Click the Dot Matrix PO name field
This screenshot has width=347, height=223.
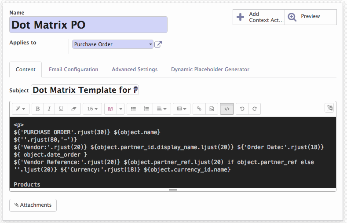click(88, 25)
